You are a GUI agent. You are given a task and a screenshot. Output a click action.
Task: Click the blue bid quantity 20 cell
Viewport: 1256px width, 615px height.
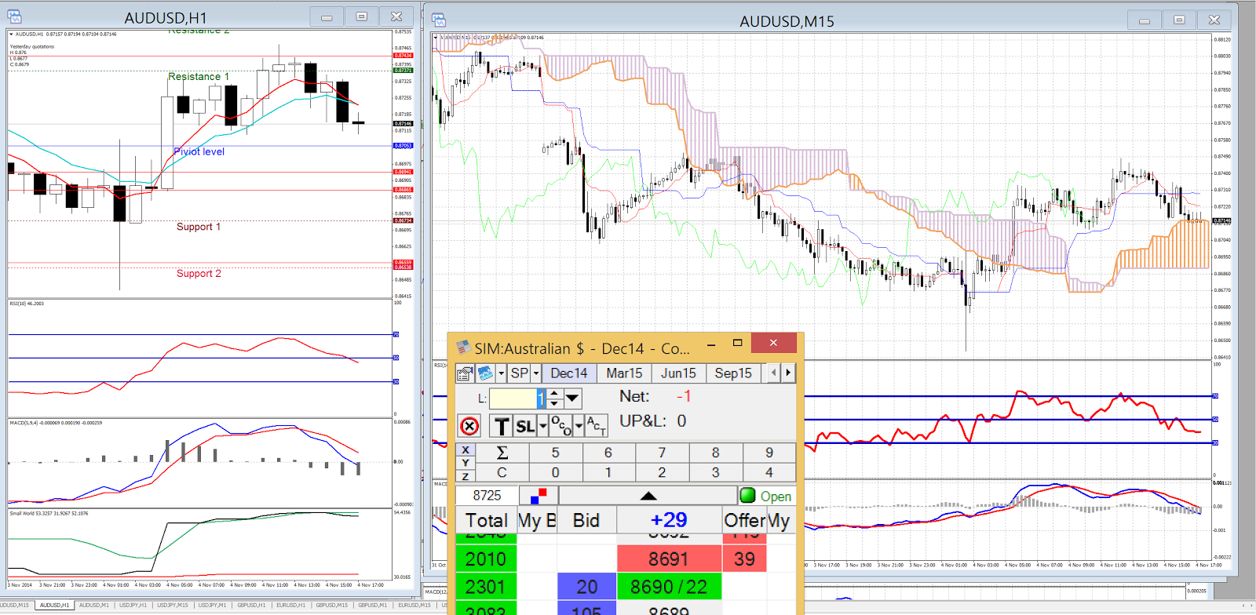[586, 587]
